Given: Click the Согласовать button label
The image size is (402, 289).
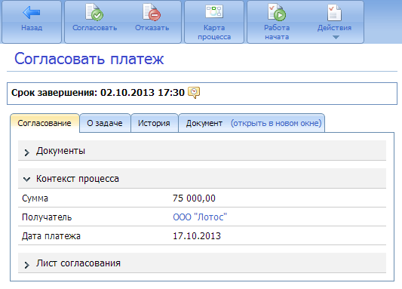Looking at the screenshot, I should tap(94, 28).
